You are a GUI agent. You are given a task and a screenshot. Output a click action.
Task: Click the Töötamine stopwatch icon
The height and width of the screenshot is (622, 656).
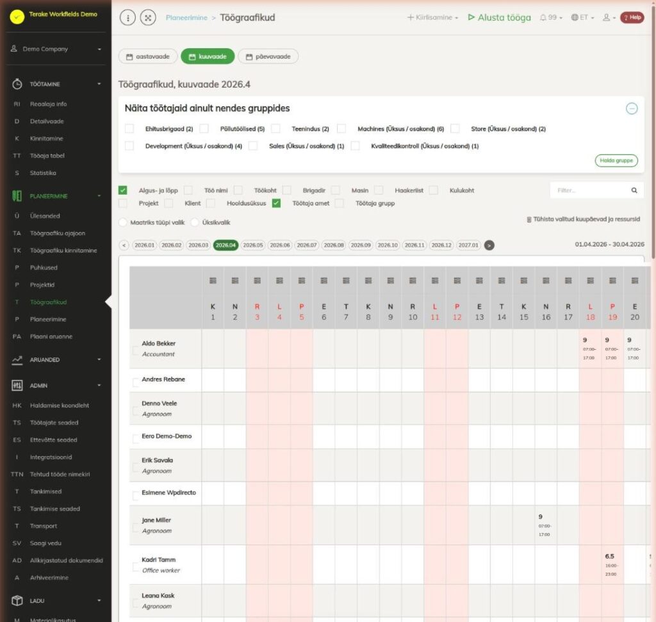click(17, 84)
